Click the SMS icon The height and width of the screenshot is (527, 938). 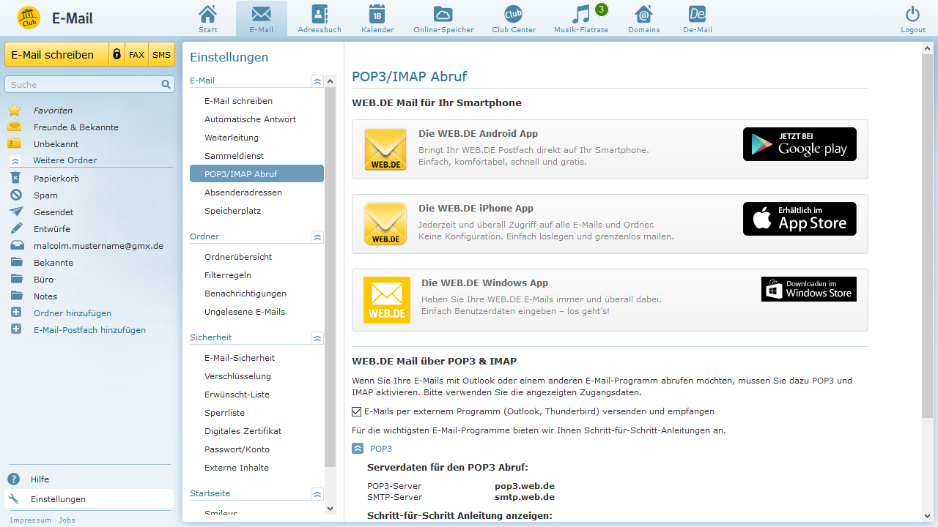point(161,54)
